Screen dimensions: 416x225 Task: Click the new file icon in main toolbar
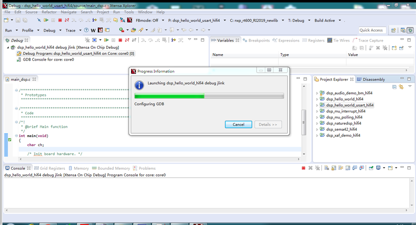[x=6, y=20]
